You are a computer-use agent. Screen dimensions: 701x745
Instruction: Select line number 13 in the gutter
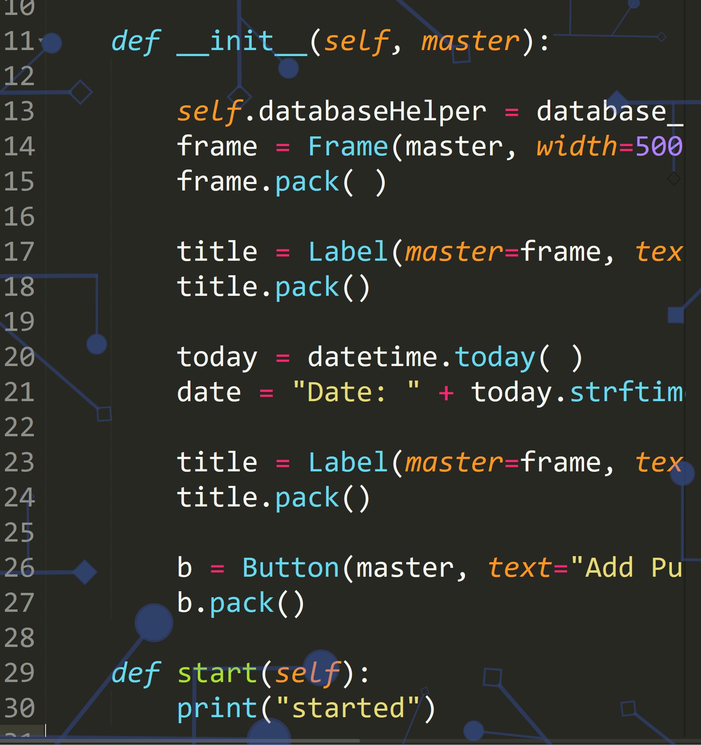point(19,111)
